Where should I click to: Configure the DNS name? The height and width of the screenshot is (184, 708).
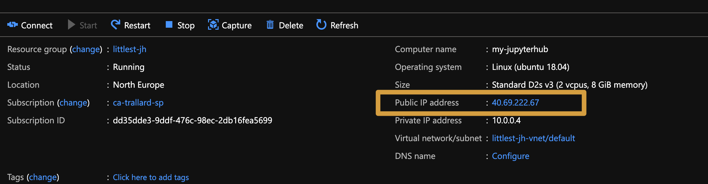click(511, 156)
